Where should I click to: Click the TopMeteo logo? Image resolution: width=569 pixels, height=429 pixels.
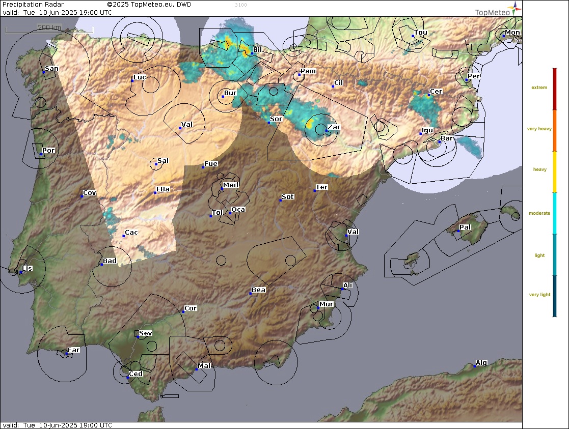pos(498,10)
